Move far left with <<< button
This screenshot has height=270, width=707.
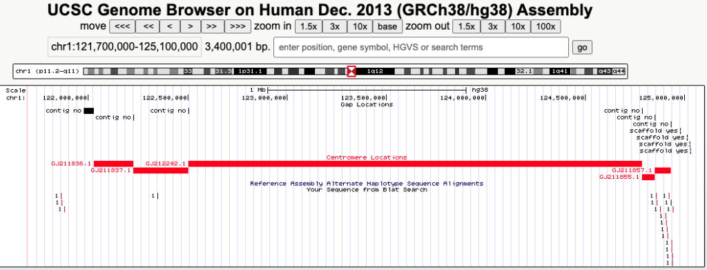click(x=122, y=27)
